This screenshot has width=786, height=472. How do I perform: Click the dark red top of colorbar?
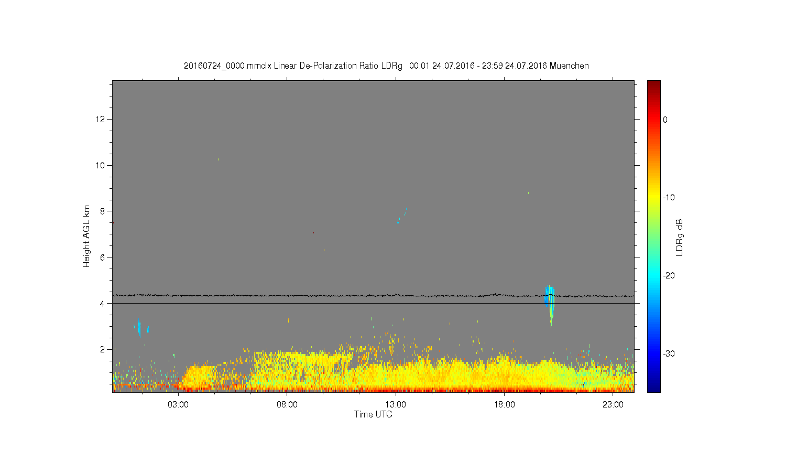pyautogui.click(x=654, y=85)
